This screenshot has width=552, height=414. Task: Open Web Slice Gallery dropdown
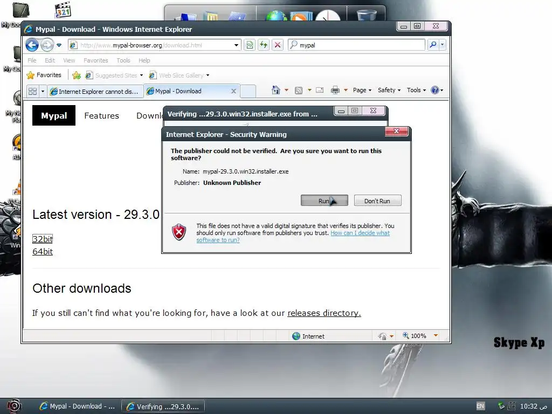pos(179,75)
